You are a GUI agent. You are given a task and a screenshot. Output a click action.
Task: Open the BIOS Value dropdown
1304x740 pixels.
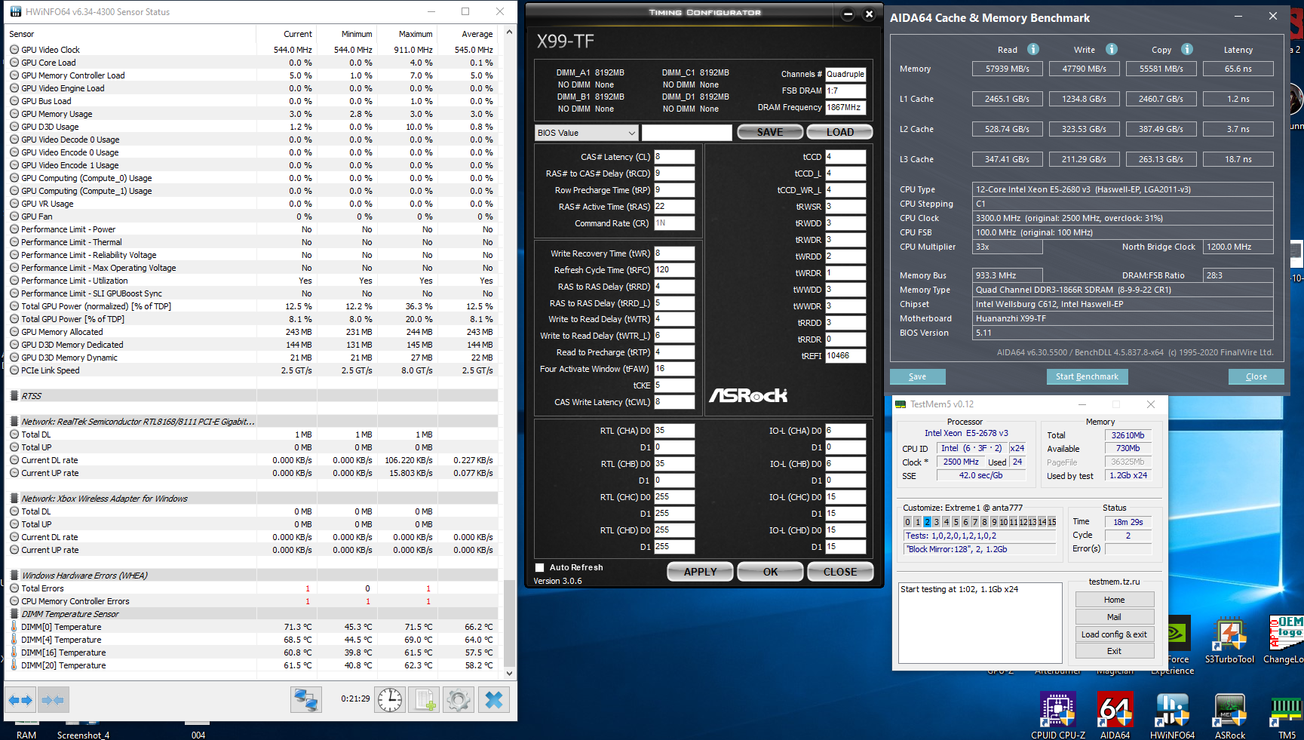coord(587,133)
